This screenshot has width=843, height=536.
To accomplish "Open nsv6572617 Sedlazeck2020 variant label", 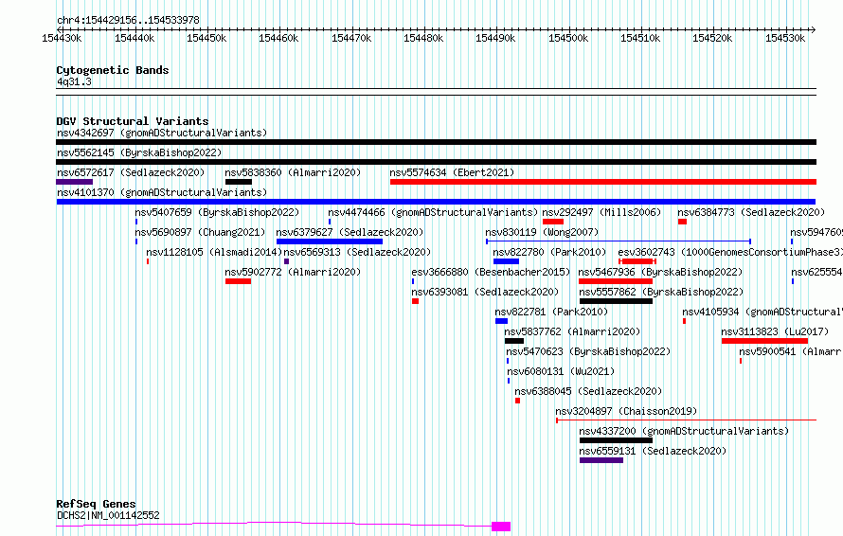I will pyautogui.click(x=131, y=172).
